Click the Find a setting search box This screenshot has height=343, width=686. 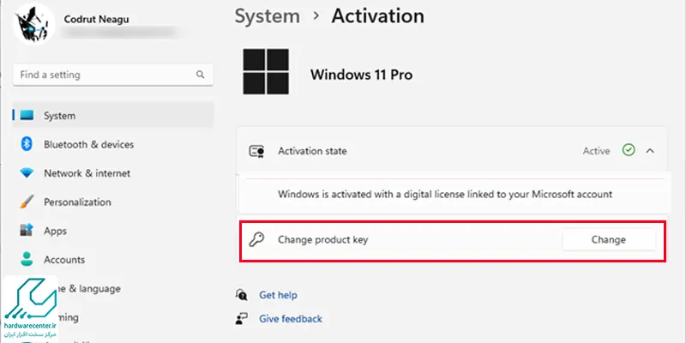point(113,75)
